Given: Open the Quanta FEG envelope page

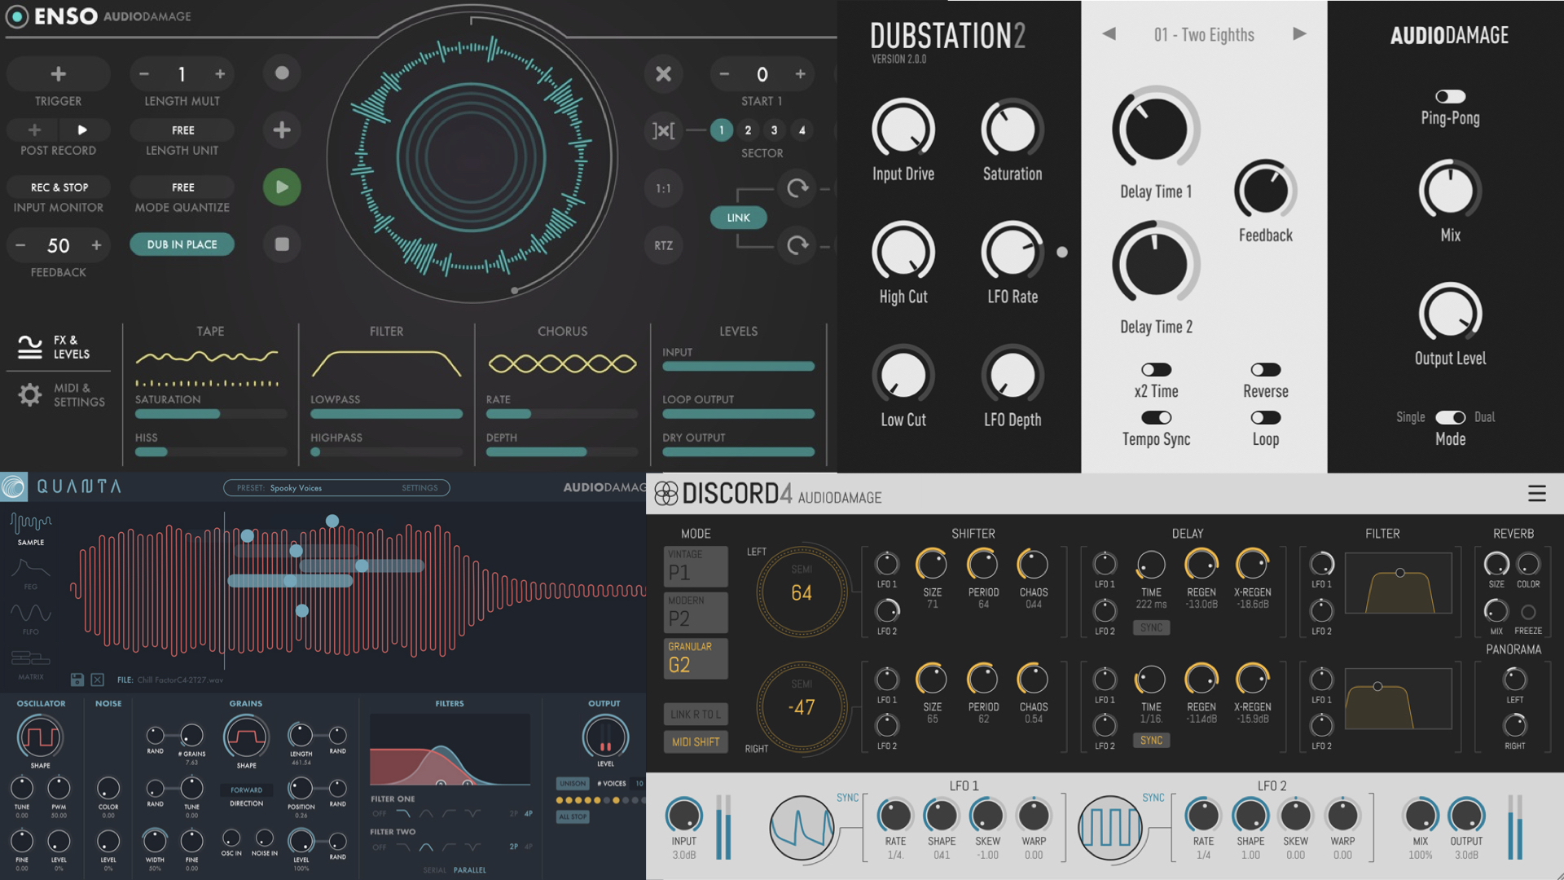Looking at the screenshot, I should click(x=31, y=570).
